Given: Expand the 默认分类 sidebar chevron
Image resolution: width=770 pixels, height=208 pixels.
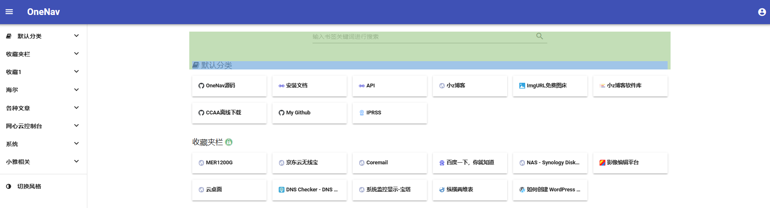Looking at the screenshot, I should (76, 36).
